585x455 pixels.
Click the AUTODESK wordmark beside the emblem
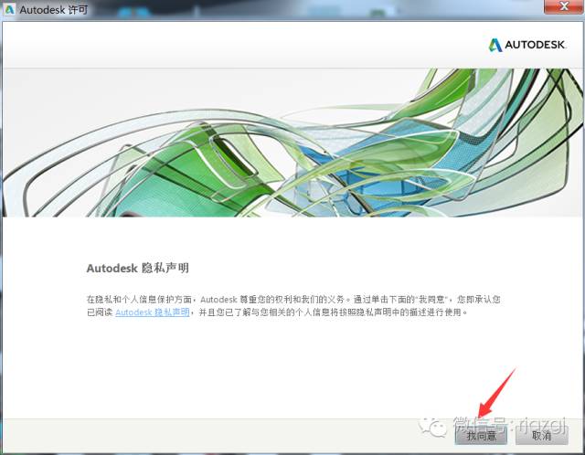tap(539, 45)
